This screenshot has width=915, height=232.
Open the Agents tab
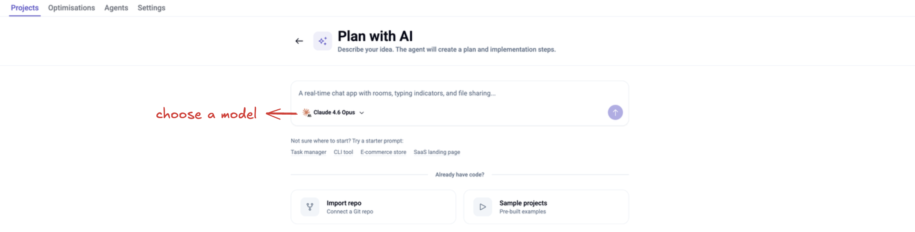(x=116, y=8)
